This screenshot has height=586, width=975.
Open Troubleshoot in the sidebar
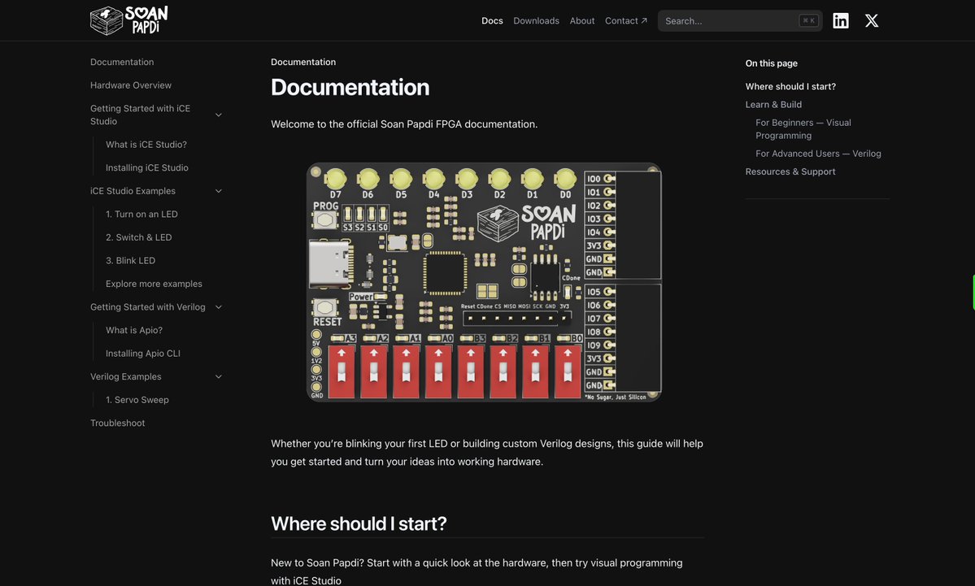[118, 423]
